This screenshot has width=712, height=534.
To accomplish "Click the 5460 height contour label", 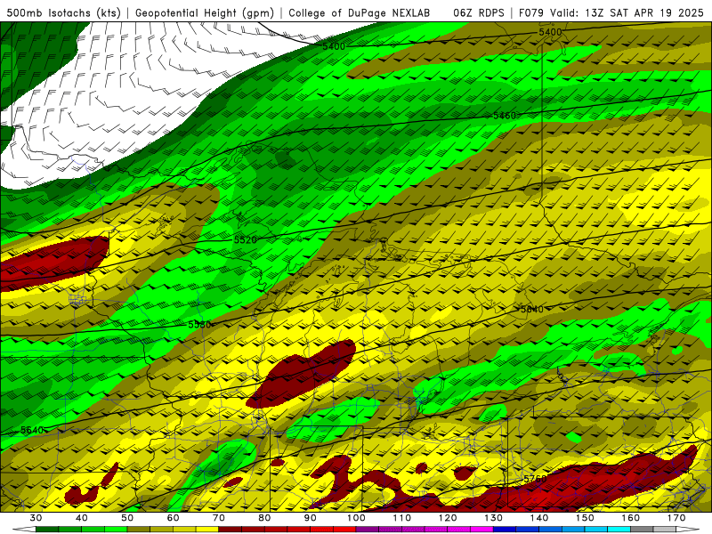I will click(505, 116).
